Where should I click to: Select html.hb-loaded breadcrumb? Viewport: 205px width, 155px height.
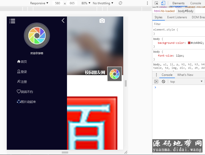(164, 11)
